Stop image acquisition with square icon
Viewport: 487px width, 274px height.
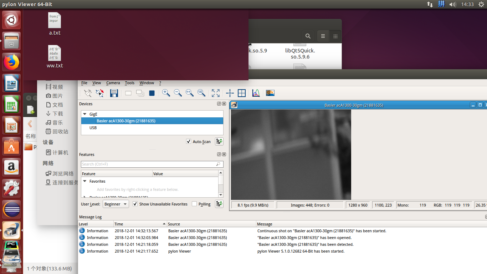pos(152,93)
